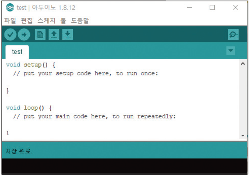Create a new sketch with the New icon

[40, 35]
